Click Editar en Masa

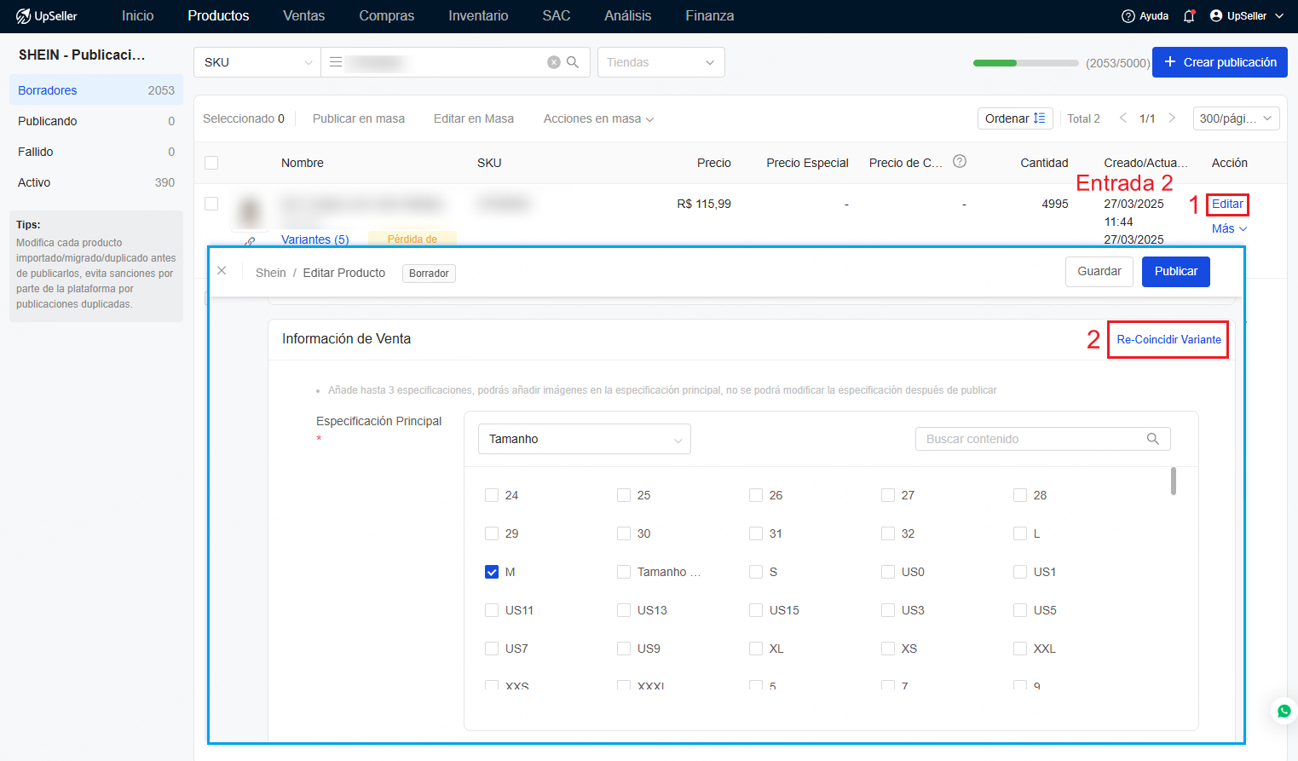(474, 118)
